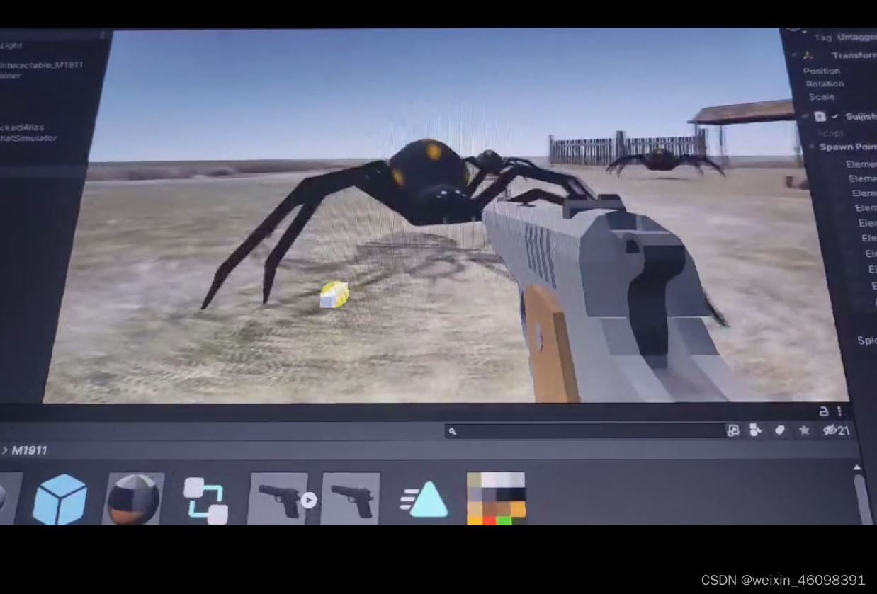Click the Position label in Transform
The width and height of the screenshot is (877, 594).
click(822, 71)
